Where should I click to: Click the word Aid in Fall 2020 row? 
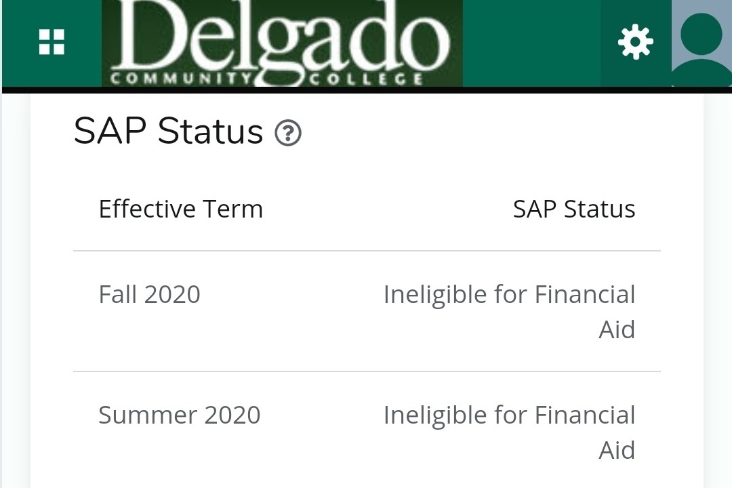pyautogui.click(x=617, y=330)
